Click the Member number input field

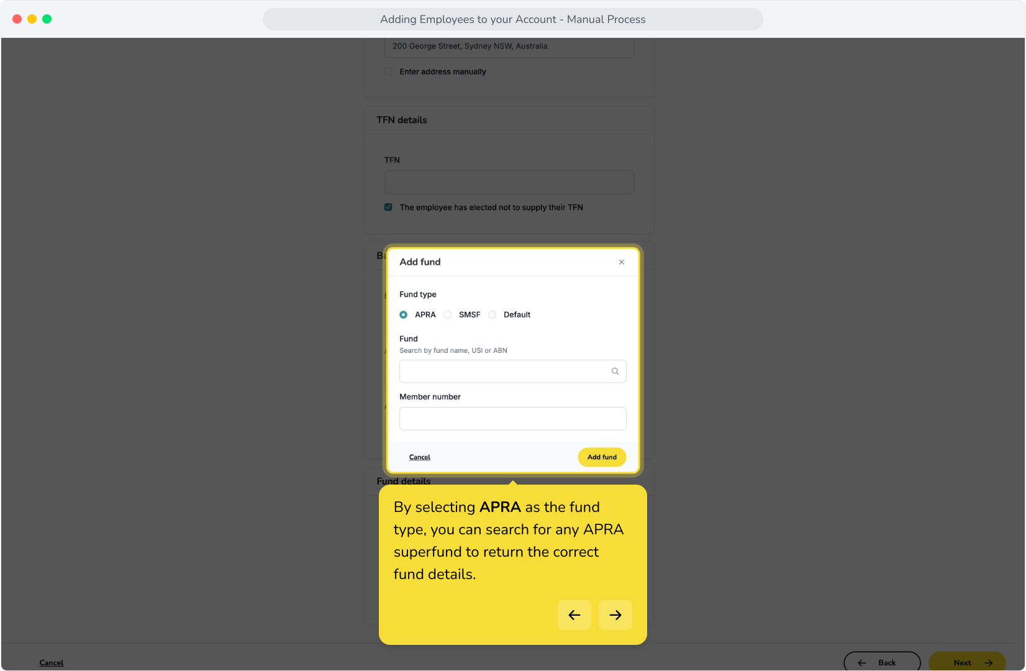pyautogui.click(x=512, y=419)
